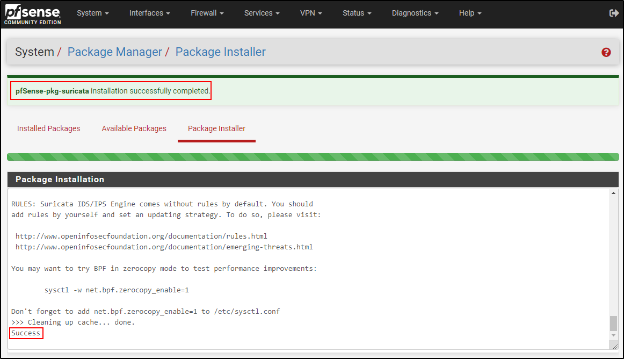624x359 pixels.
Task: Open the VPN dropdown menu
Action: 311,13
